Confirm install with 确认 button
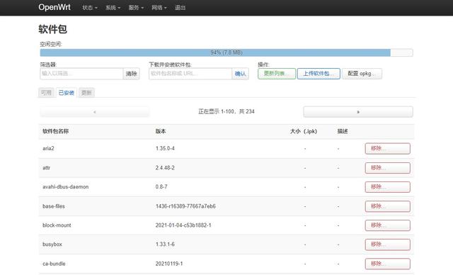453x275 pixels. (x=240, y=74)
